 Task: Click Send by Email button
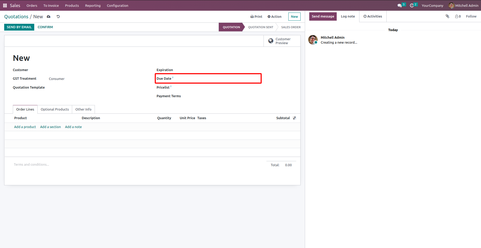point(19,27)
